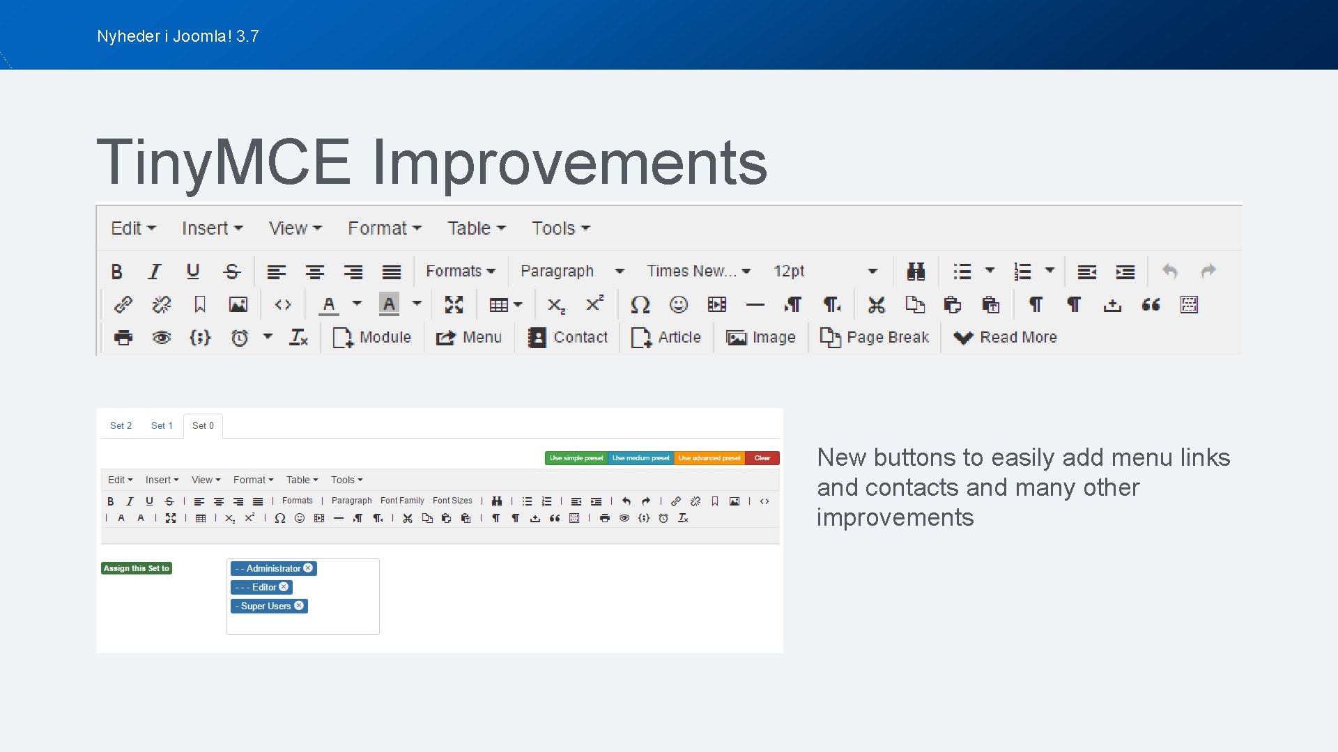Image resolution: width=1338 pixels, height=752 pixels.
Task: Remove Administrator group tag
Action: 308,568
